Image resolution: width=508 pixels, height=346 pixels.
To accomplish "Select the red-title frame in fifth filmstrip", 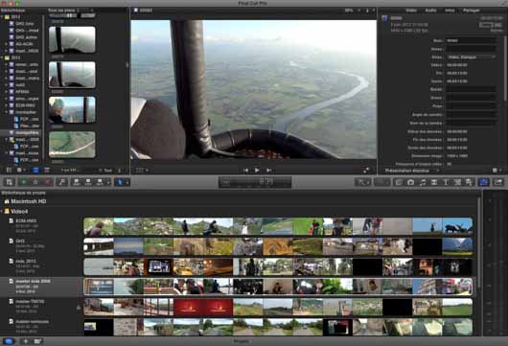I will pyautogui.click(x=203, y=307).
